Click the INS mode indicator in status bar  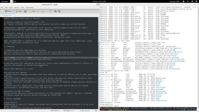96,111
